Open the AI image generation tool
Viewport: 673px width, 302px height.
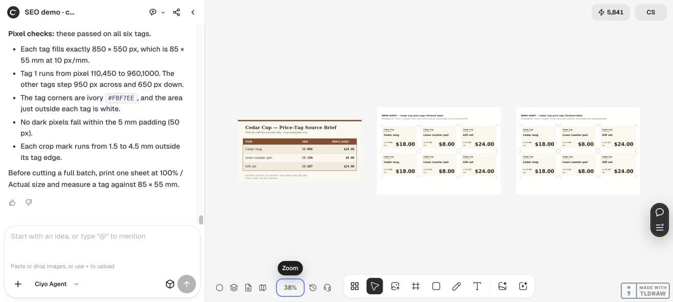coord(503,286)
